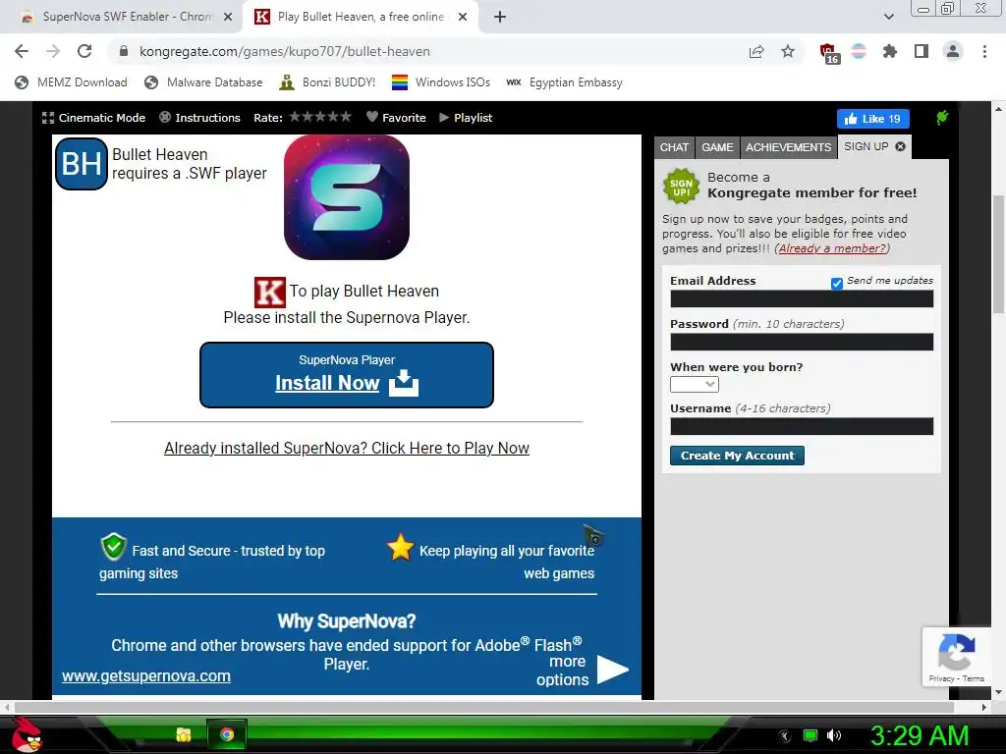Click Already installed SuperNova play link
This screenshot has width=1006, height=754.
(347, 448)
